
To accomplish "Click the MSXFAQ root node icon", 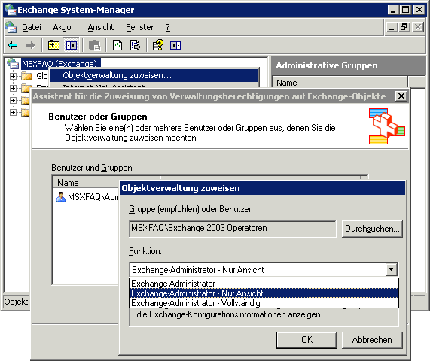I will [13, 63].
